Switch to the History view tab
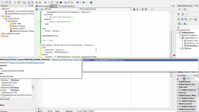199x112 pixels. 91,111
